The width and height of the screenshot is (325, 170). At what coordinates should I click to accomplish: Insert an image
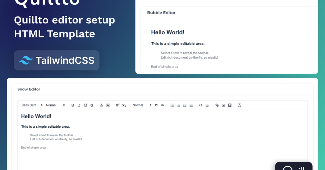(x=223, y=105)
